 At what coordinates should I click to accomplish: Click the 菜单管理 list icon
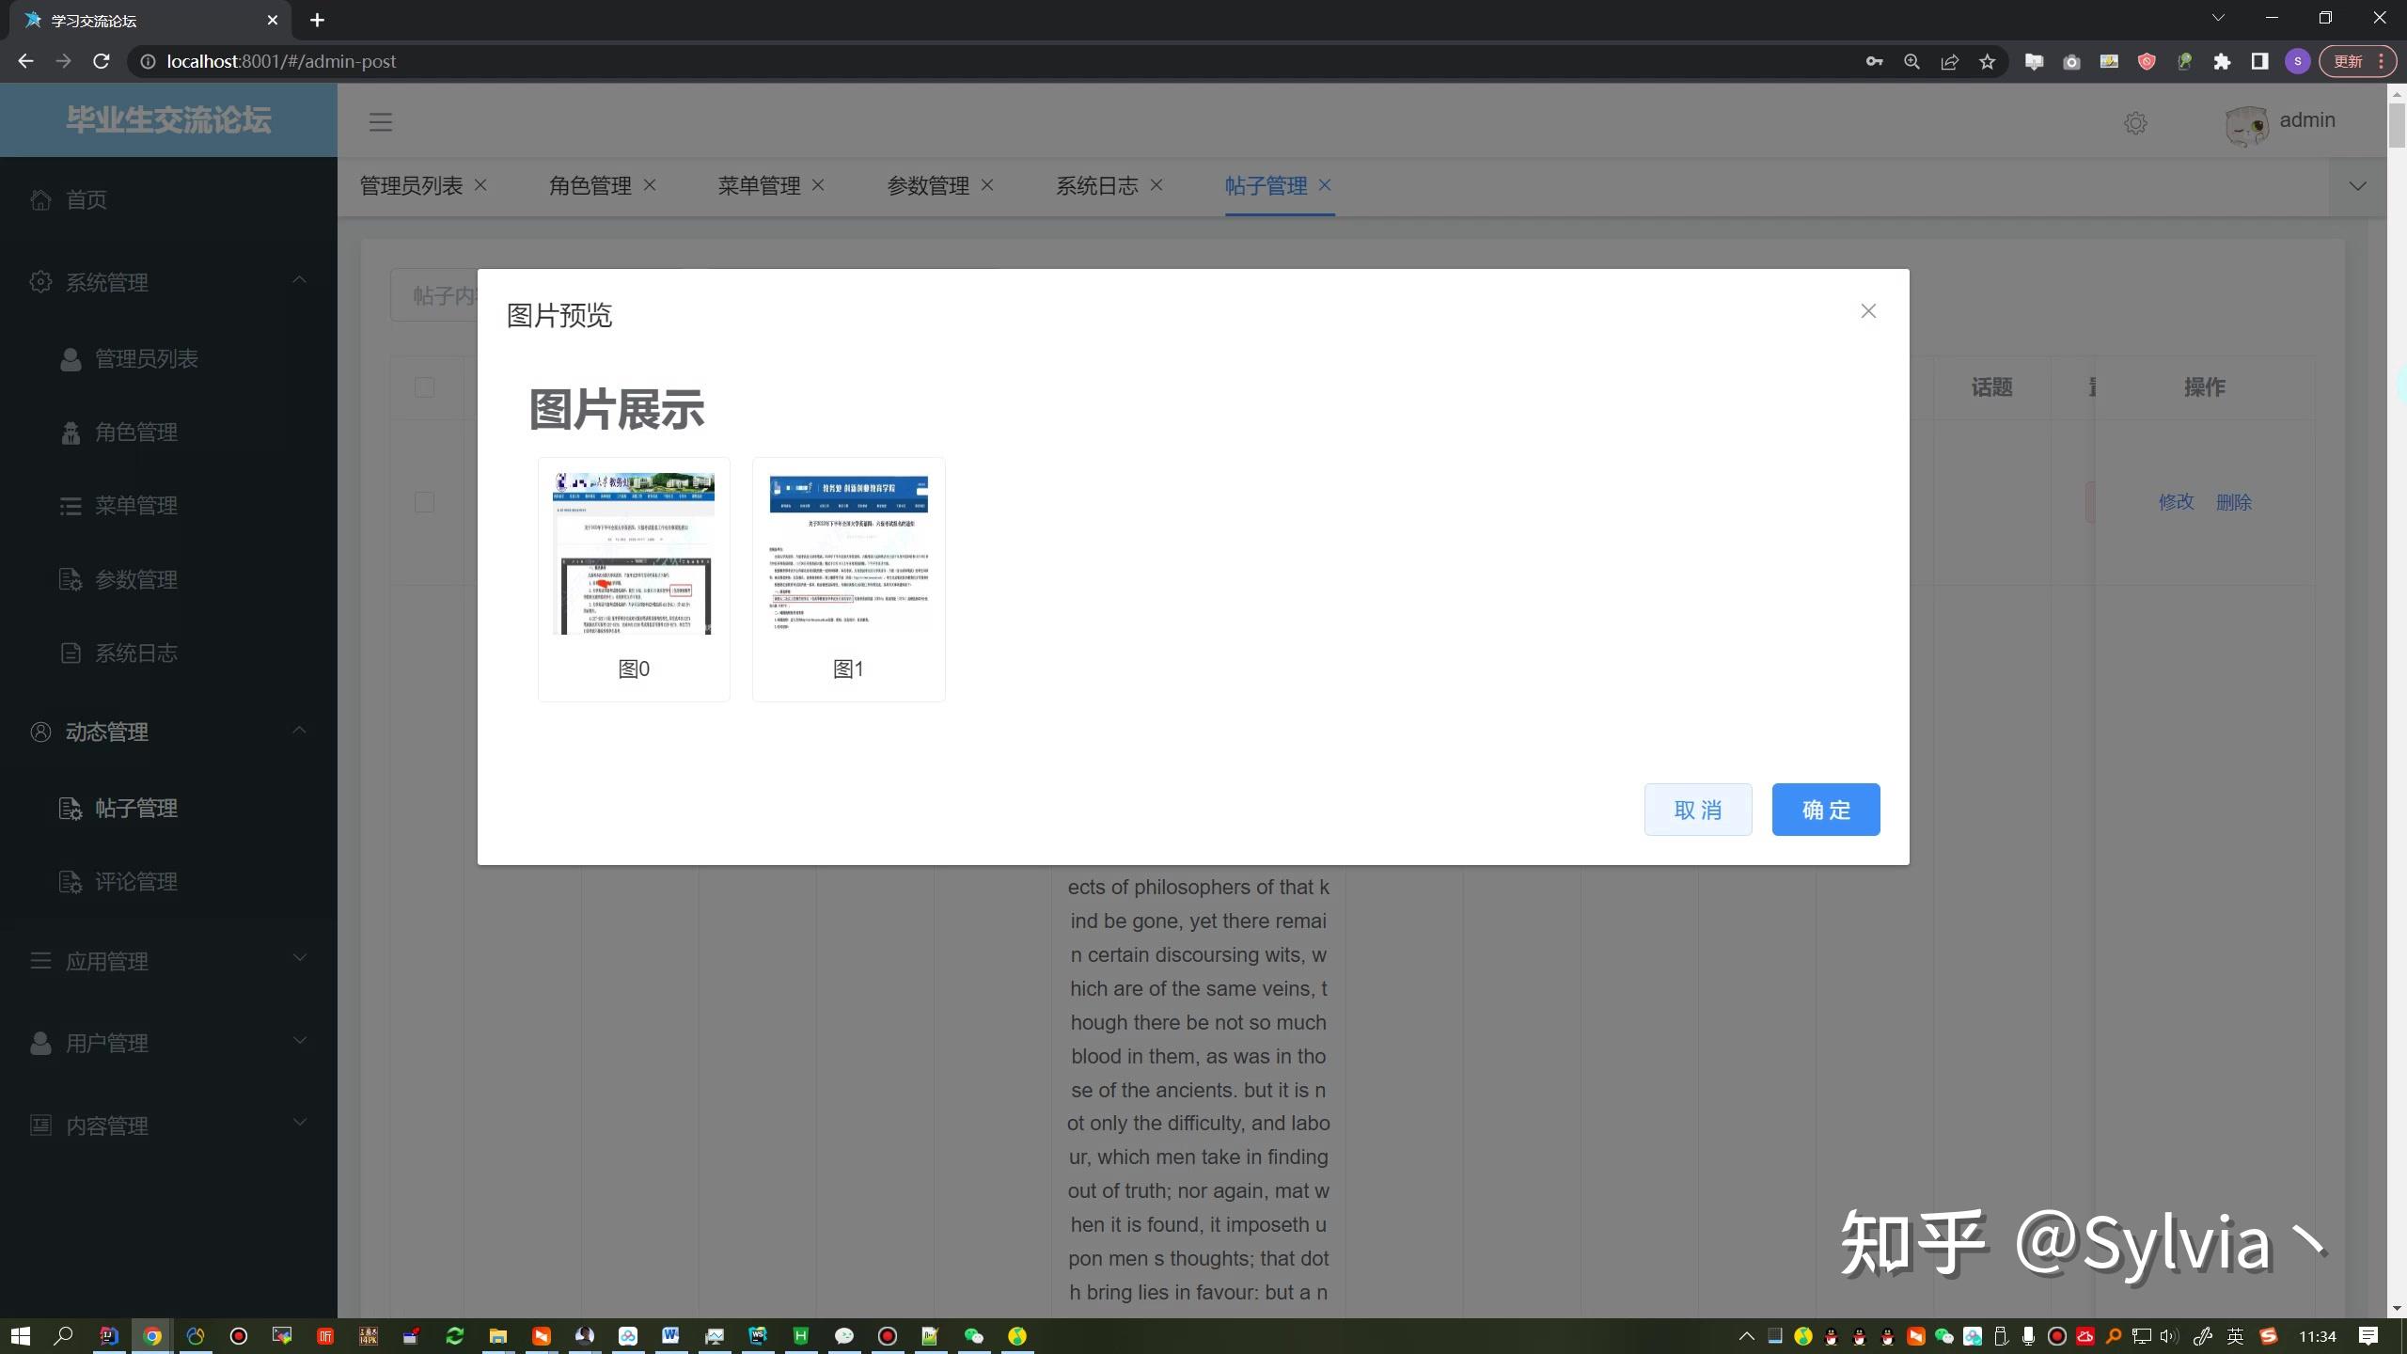point(71,505)
